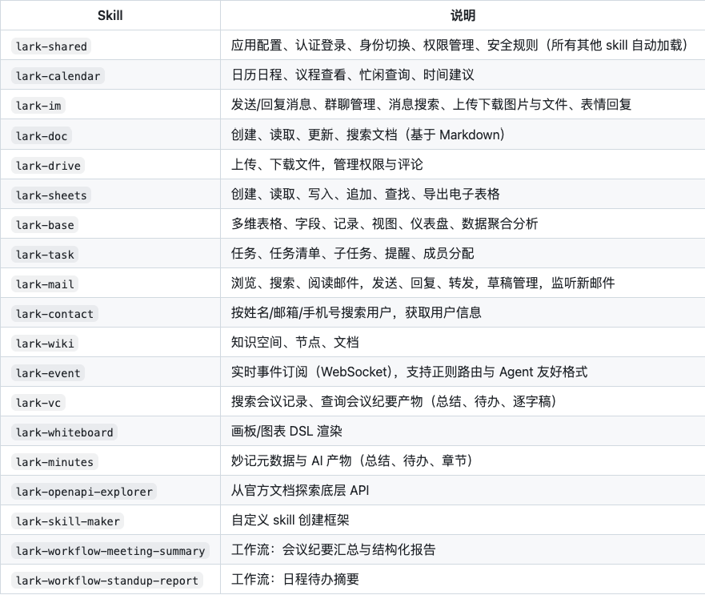The height and width of the screenshot is (595, 705).
Task: Select the lark-wiki skill name
Action: (45, 344)
